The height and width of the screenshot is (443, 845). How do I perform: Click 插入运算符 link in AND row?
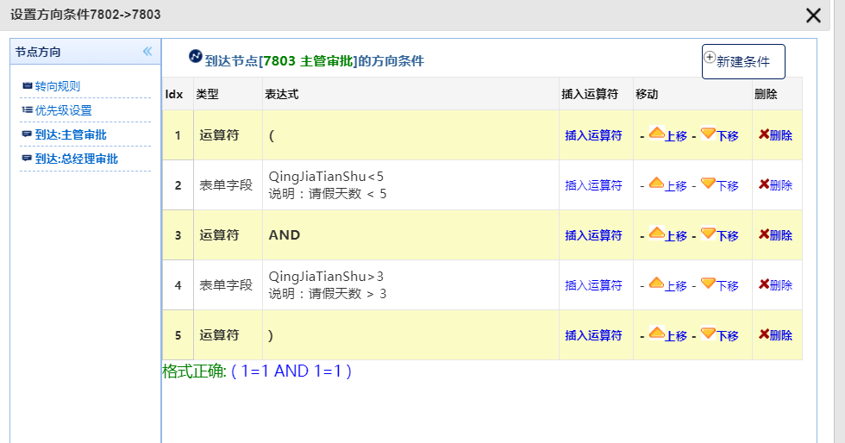click(593, 235)
